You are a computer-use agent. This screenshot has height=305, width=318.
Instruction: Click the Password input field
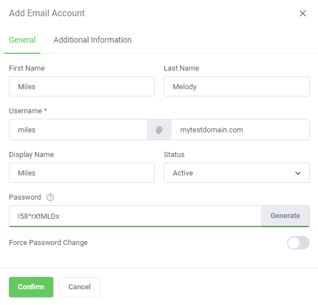coord(135,216)
